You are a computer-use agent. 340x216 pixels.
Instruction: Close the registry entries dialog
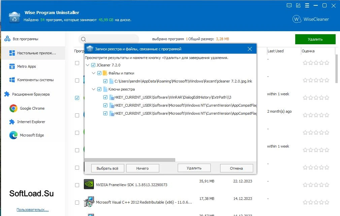click(x=250, y=49)
